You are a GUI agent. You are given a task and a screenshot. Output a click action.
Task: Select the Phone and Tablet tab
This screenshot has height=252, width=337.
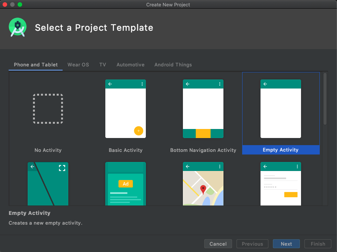(36, 65)
